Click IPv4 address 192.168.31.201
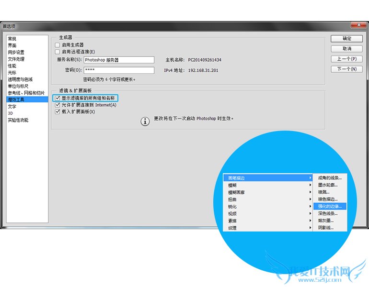Screen dimensions: 369x287 pos(203,70)
